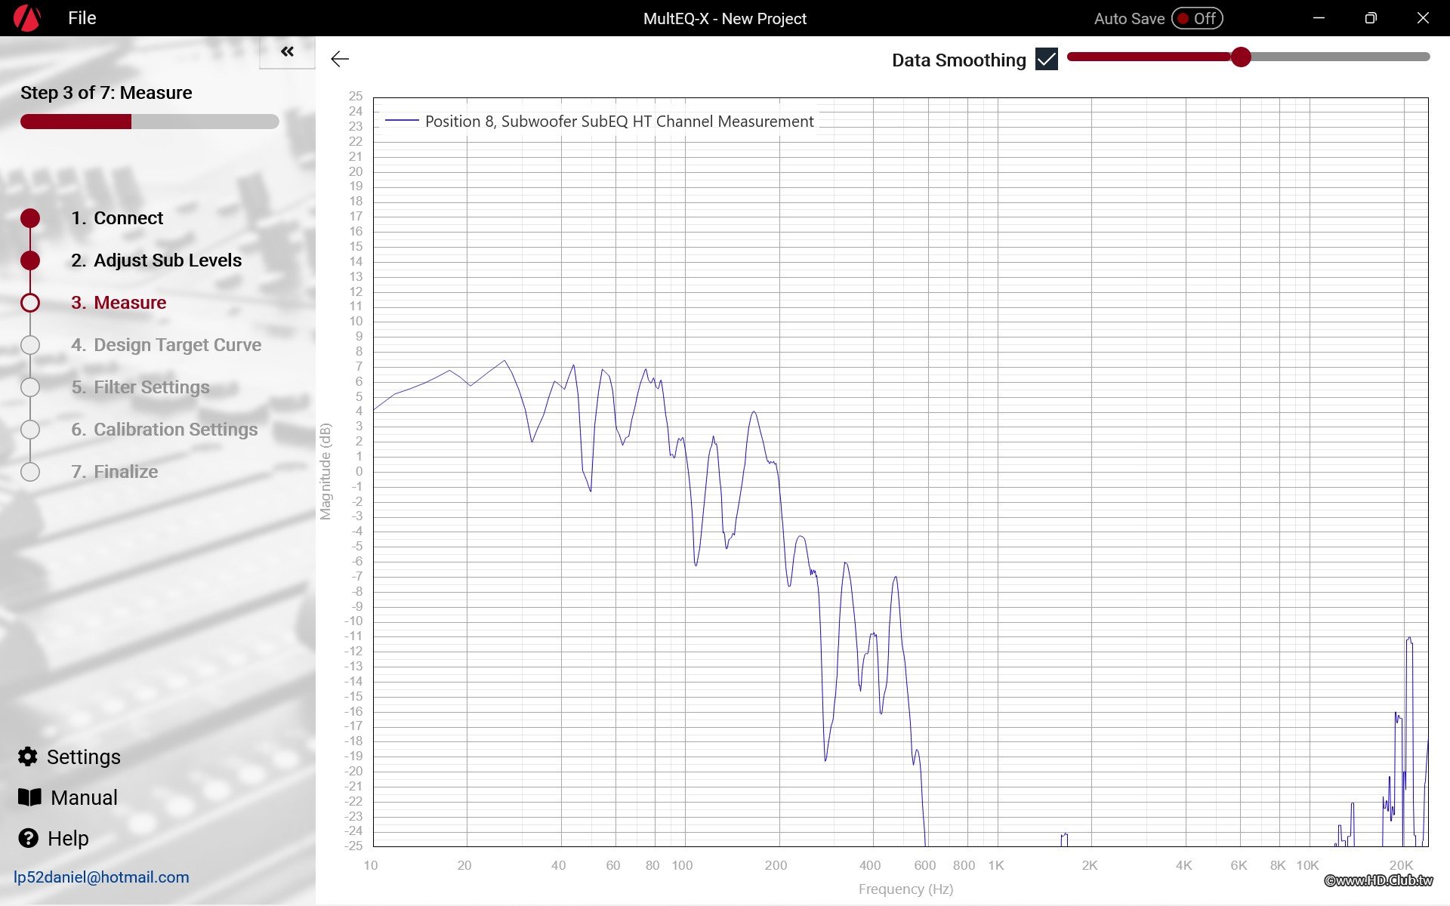Screen dimensions: 1450x906
Task: Select step 1 Connect
Action: 117,218
